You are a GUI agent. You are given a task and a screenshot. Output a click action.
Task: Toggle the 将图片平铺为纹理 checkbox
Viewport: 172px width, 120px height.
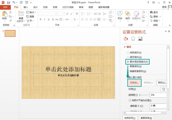pyautogui.click(x=130, y=100)
